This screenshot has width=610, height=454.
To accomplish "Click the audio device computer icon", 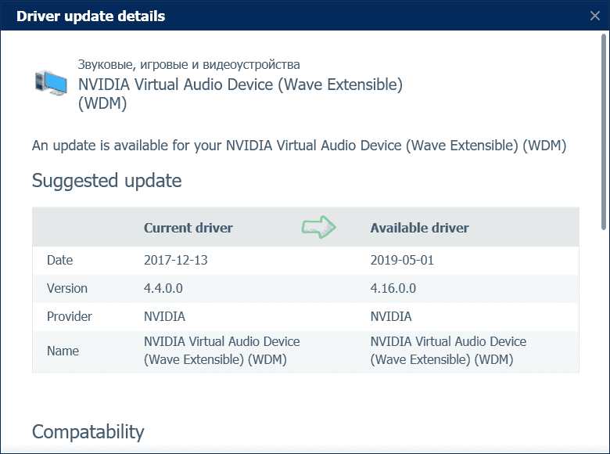I will [51, 81].
